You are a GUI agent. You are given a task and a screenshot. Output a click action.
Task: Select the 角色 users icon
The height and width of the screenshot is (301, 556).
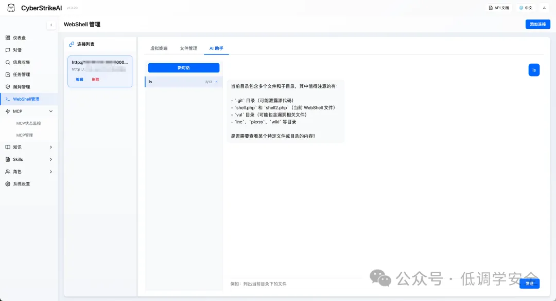click(x=8, y=172)
